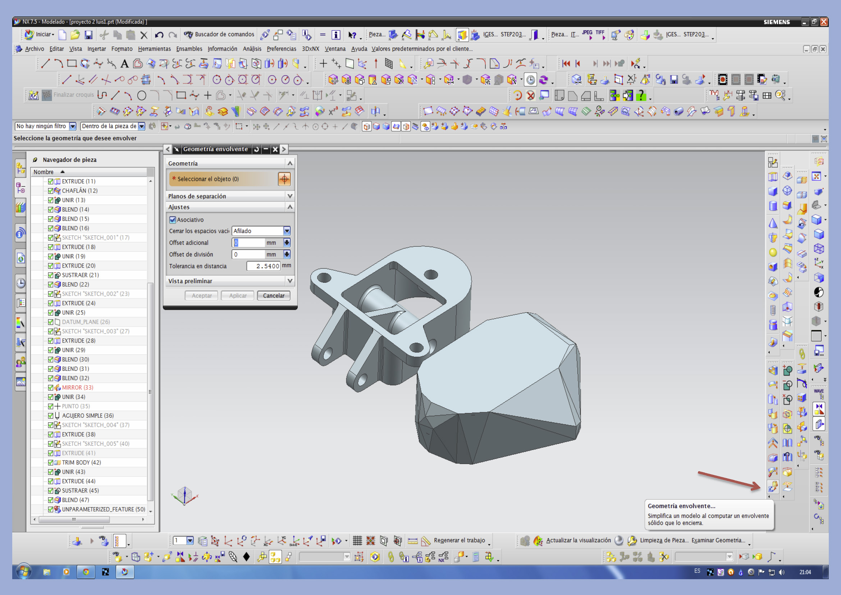Open the Preferencias menu
Viewport: 841px width, 595px height.
coord(281,49)
